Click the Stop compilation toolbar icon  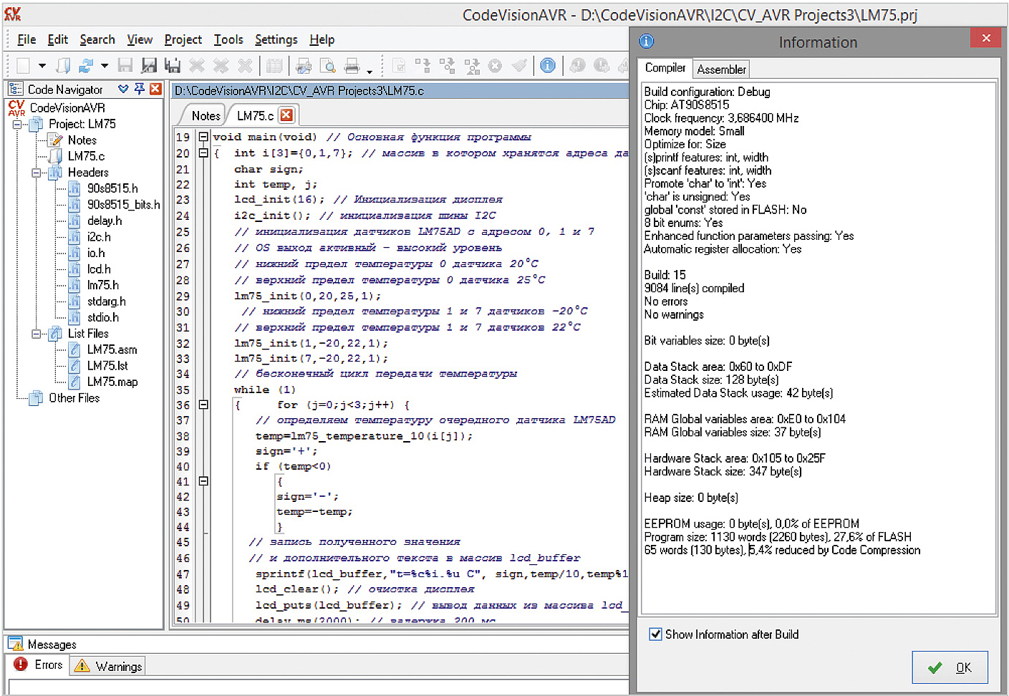(x=495, y=66)
